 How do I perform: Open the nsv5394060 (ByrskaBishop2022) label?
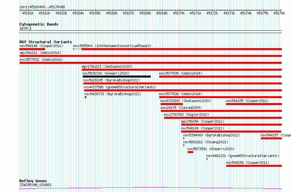[x=212, y=135]
